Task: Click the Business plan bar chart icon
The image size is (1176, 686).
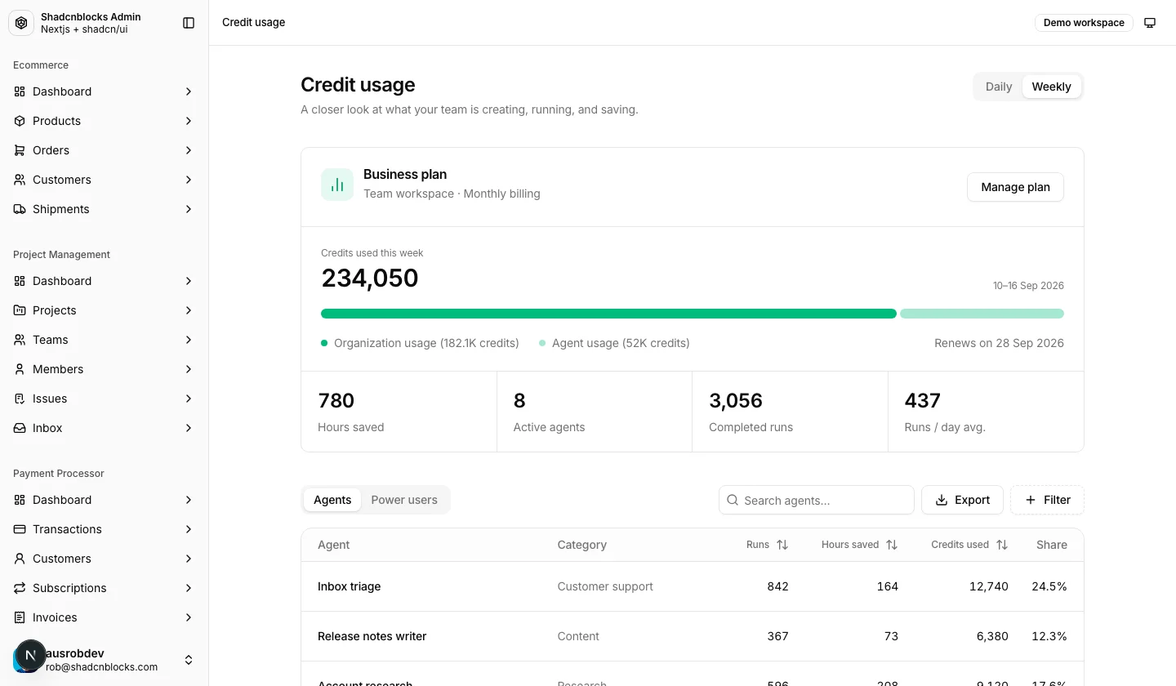Action: click(x=337, y=185)
